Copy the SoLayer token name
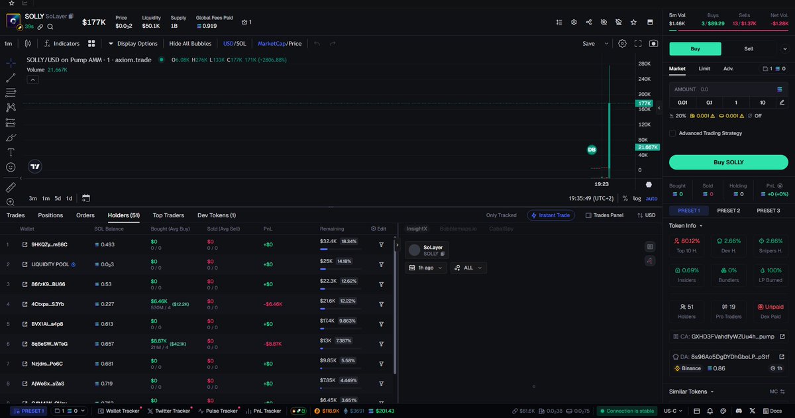The width and height of the screenshot is (795, 418). (71, 15)
